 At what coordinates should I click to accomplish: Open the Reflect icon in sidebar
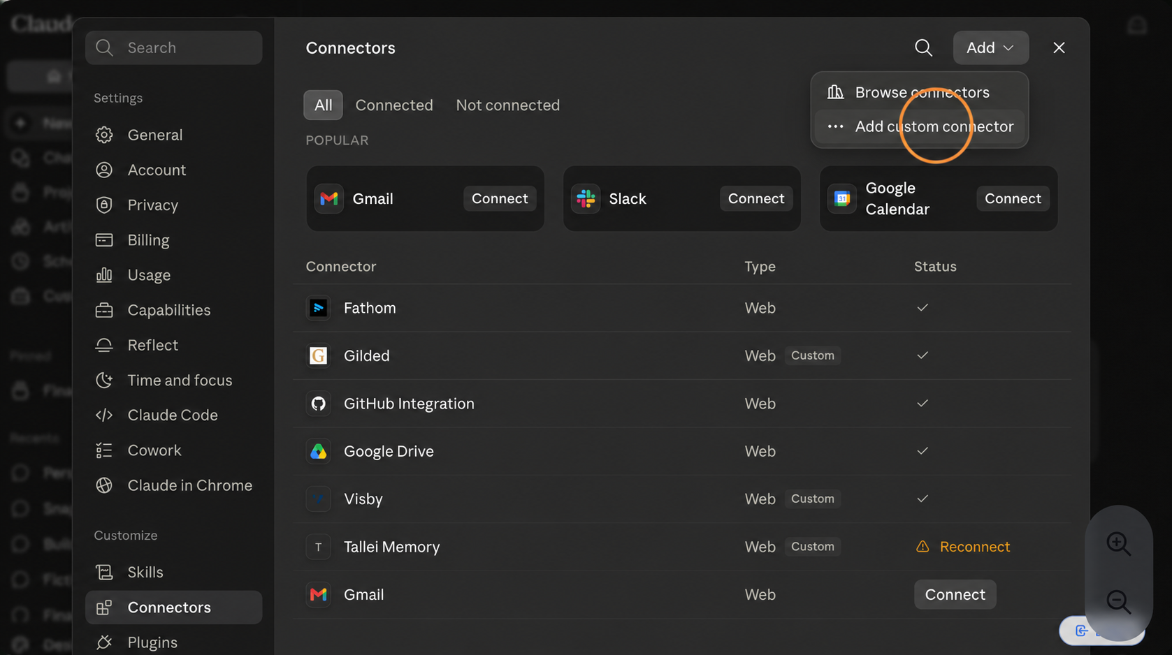[104, 345]
